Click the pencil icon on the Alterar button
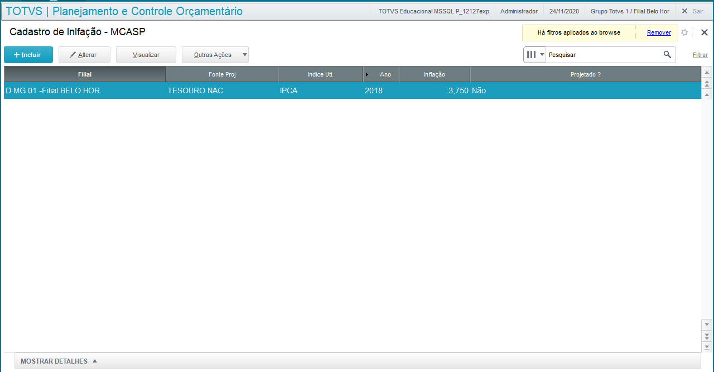This screenshot has width=714, height=372. (73, 55)
